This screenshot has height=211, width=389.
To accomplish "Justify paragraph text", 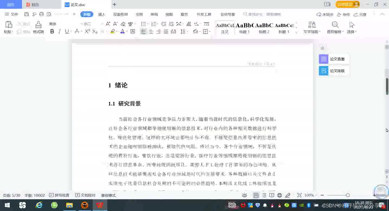I will tap(166, 32).
